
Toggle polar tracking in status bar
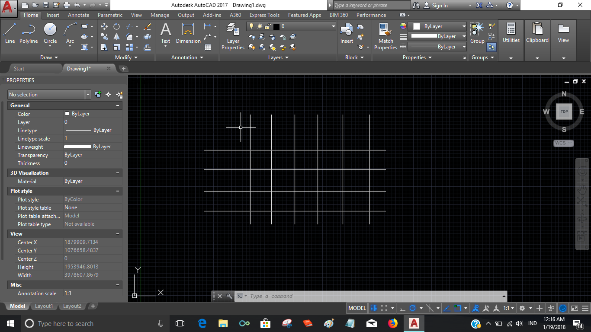coord(413,308)
